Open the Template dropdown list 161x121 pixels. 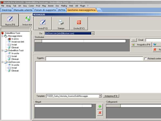pos(100,96)
